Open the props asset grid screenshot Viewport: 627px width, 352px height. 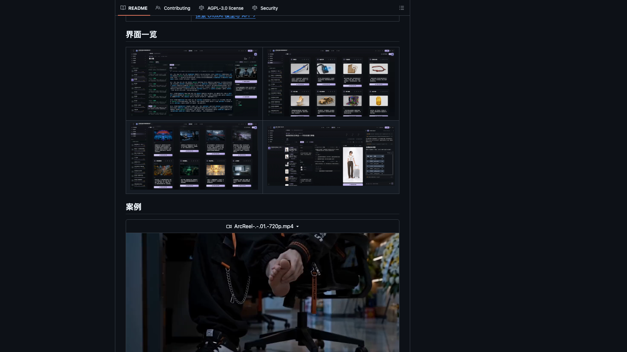tap(331, 83)
